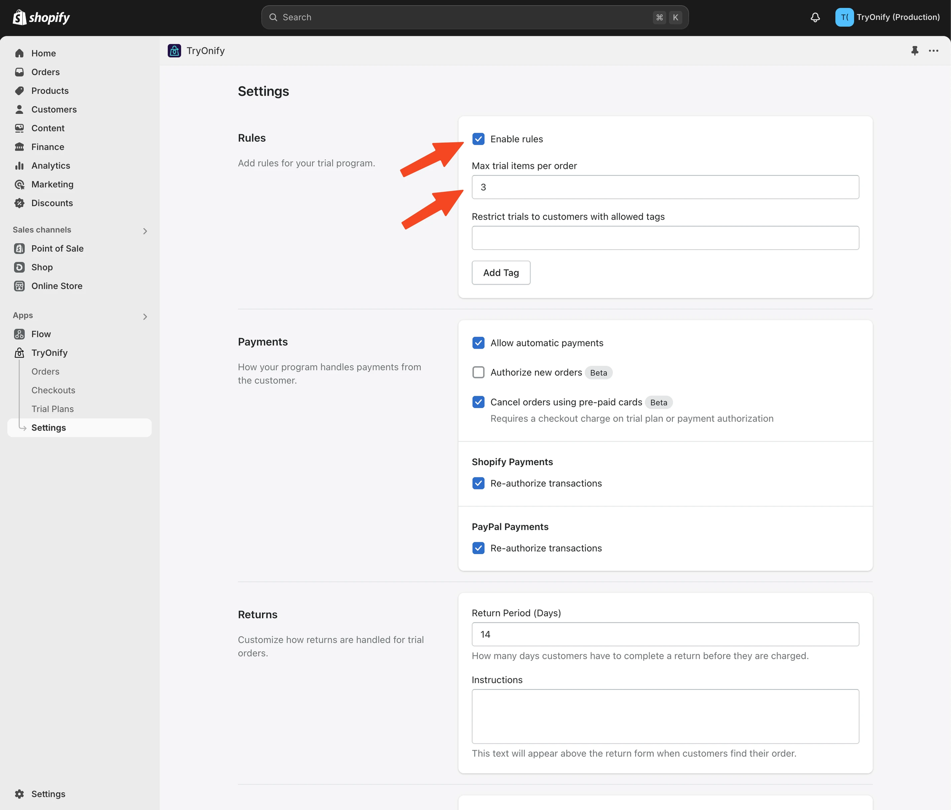Click the Customers person icon
The image size is (951, 810).
19,109
